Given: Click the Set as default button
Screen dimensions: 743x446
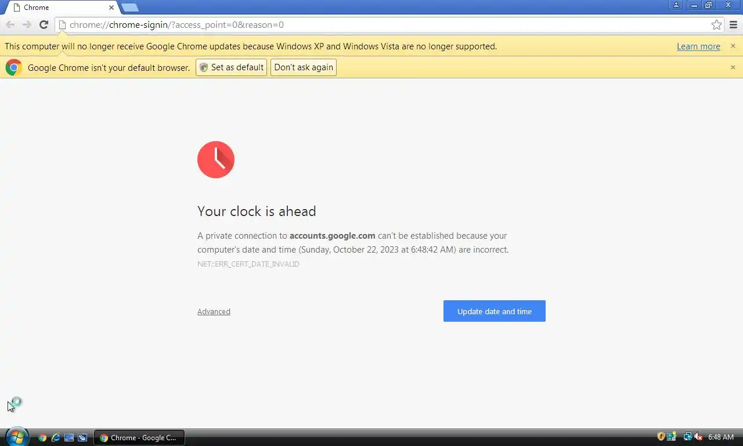Looking at the screenshot, I should pyautogui.click(x=231, y=67).
